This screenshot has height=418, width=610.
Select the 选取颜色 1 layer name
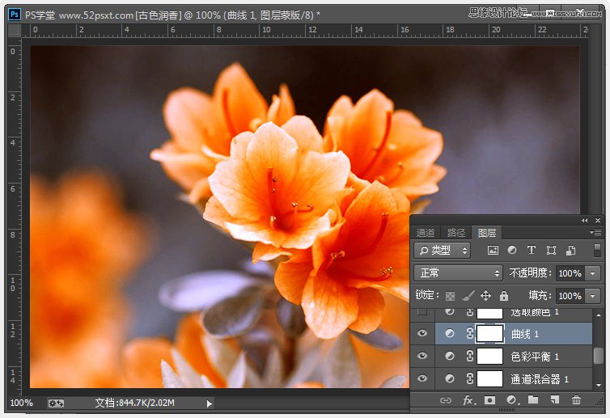[535, 312]
